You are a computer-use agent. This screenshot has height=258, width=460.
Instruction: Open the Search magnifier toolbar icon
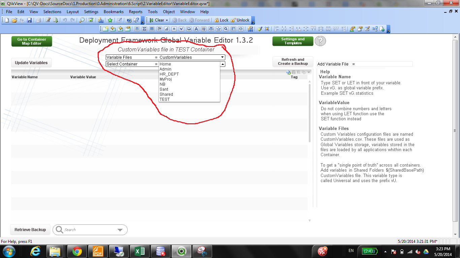(x=82, y=20)
